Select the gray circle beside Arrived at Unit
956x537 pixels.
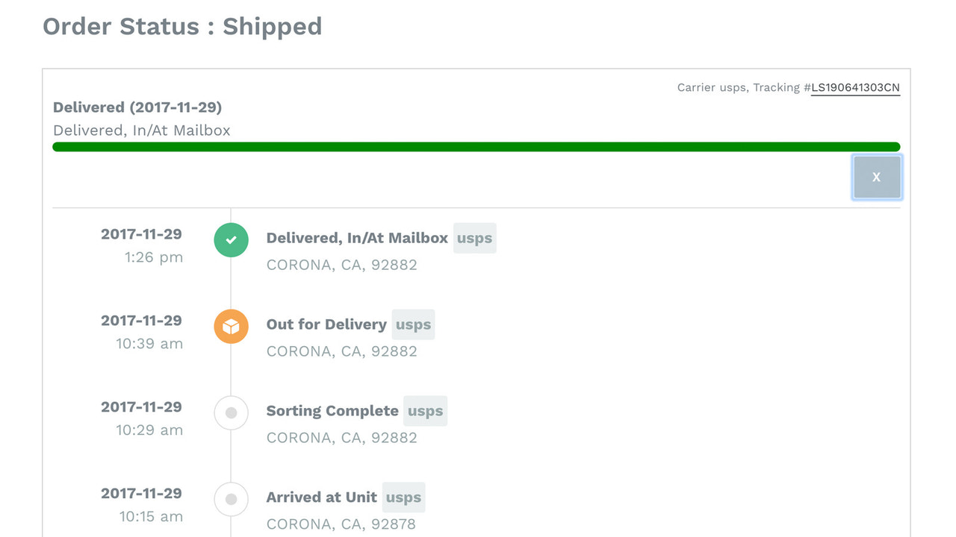pyautogui.click(x=231, y=499)
